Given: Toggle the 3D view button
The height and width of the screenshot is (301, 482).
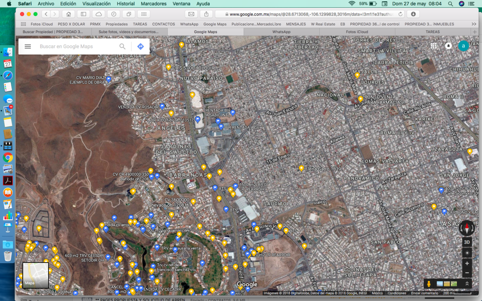Looking at the screenshot, I should 467,242.
